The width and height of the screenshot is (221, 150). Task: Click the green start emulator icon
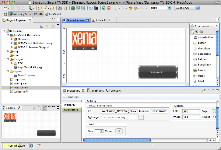click(x=104, y=8)
